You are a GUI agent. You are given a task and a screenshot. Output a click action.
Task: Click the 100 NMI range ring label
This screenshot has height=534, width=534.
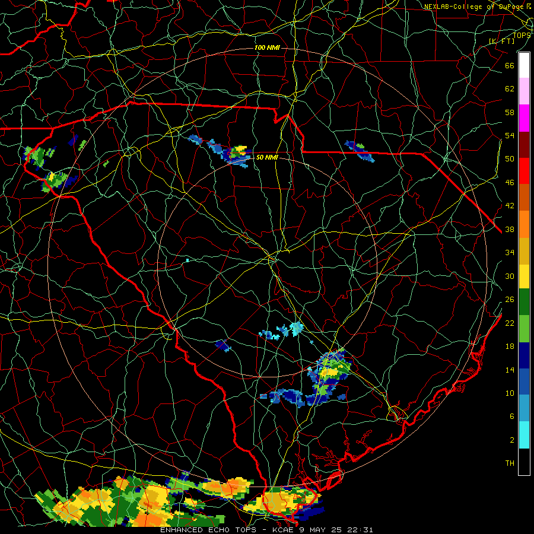[x=267, y=47]
